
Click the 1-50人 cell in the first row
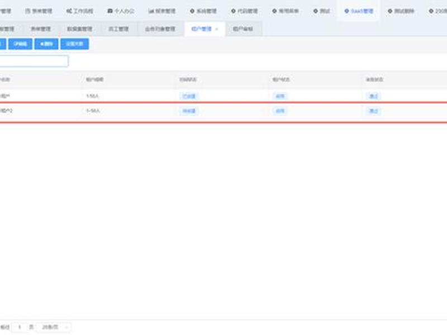pyautogui.click(x=92, y=96)
